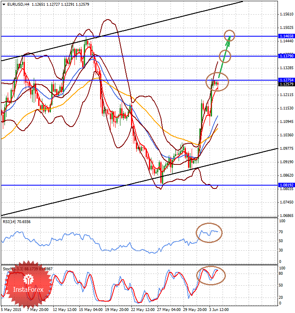Click the 27 May 04:00 time label
The height and width of the screenshot is (313, 295).
[x=169, y=310]
